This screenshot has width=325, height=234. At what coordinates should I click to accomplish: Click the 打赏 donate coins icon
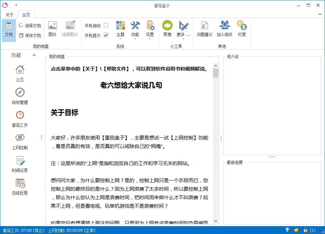coord(242,29)
